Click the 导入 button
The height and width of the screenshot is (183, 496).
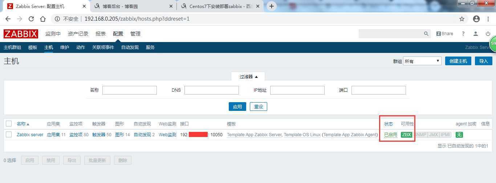[x=484, y=61]
